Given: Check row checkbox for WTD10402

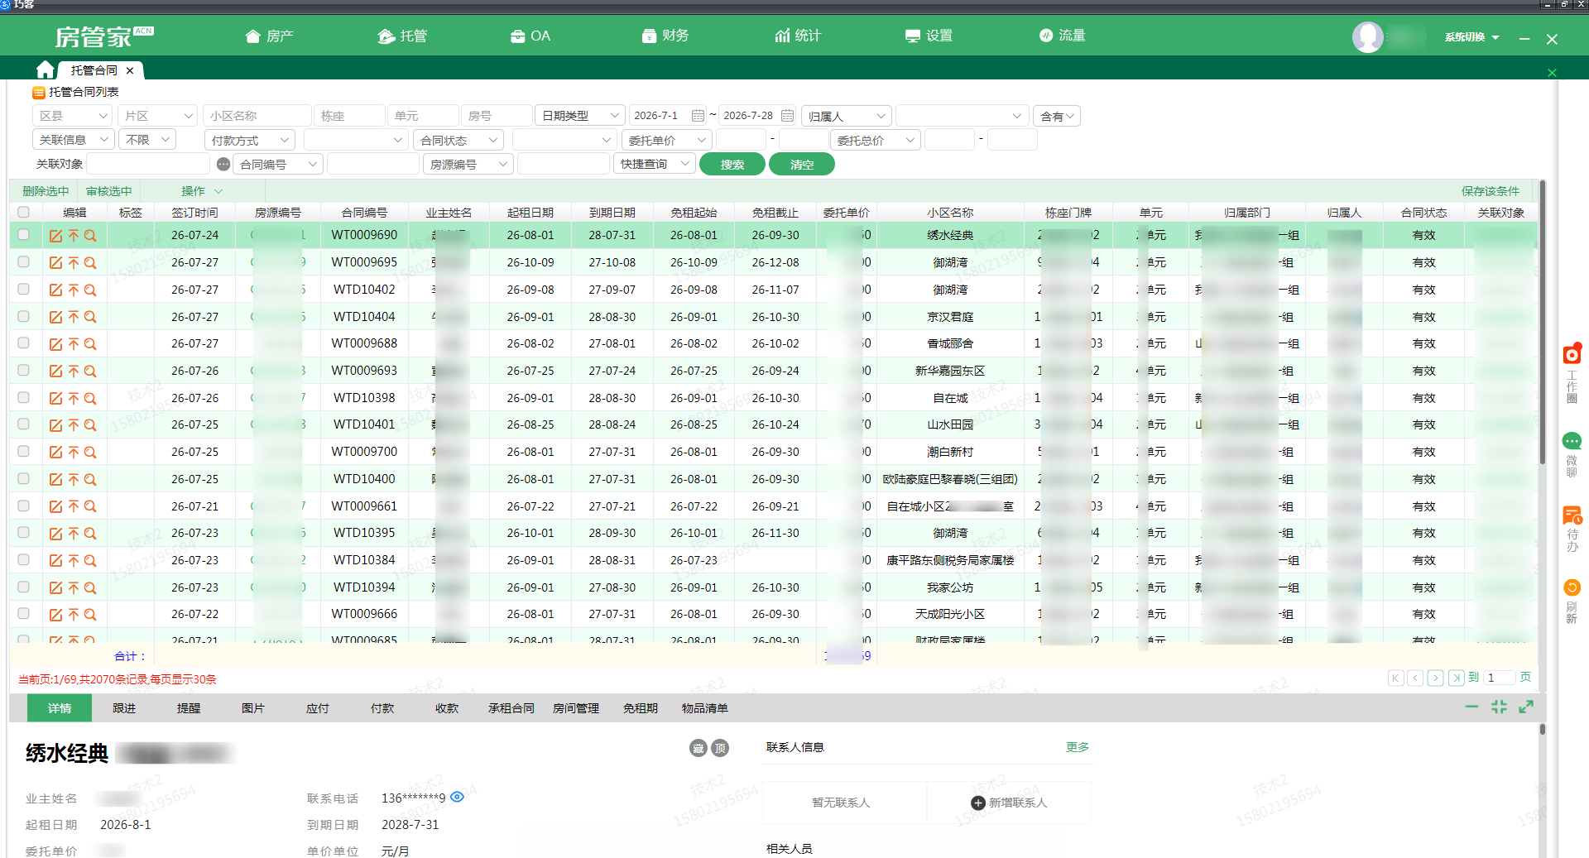Looking at the screenshot, I should point(23,290).
